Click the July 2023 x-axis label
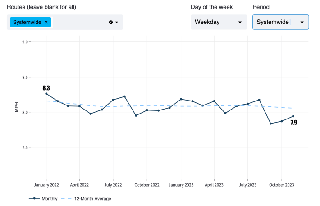This screenshot has height=206, width=320. pyautogui.click(x=248, y=184)
